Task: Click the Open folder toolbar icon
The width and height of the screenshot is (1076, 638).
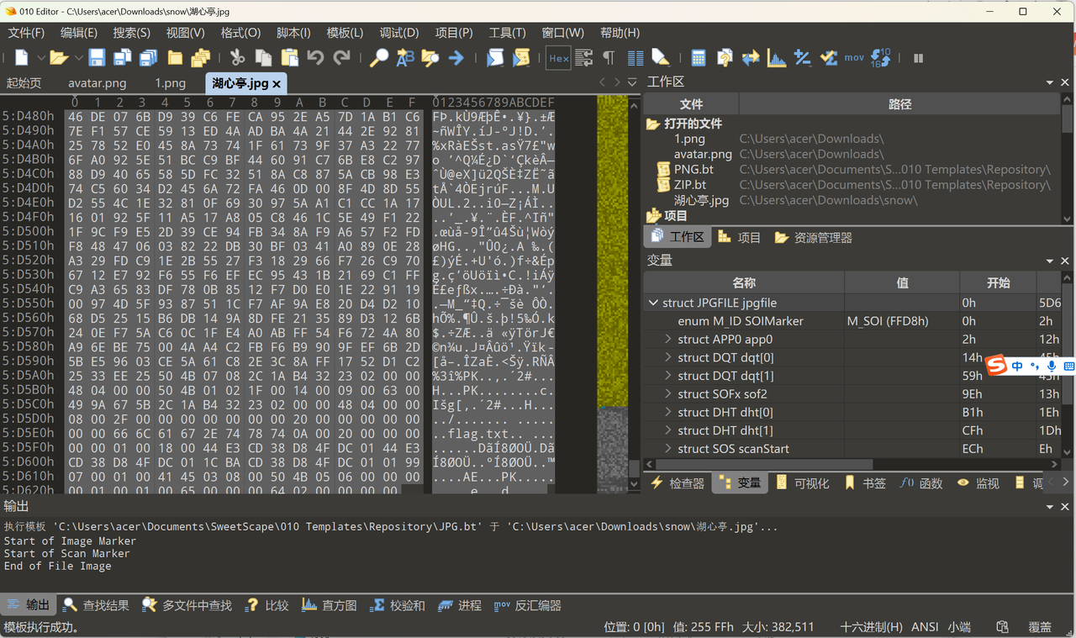Action: point(58,58)
